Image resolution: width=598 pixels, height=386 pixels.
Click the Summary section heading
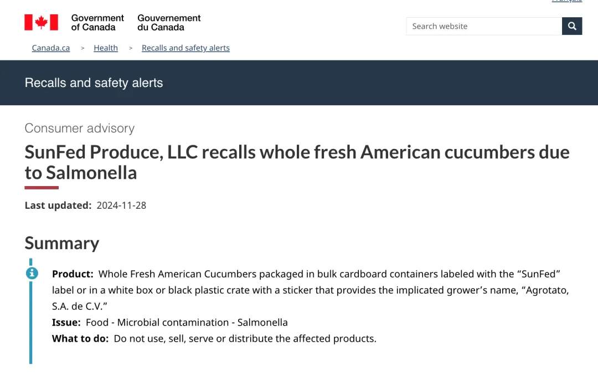62,243
